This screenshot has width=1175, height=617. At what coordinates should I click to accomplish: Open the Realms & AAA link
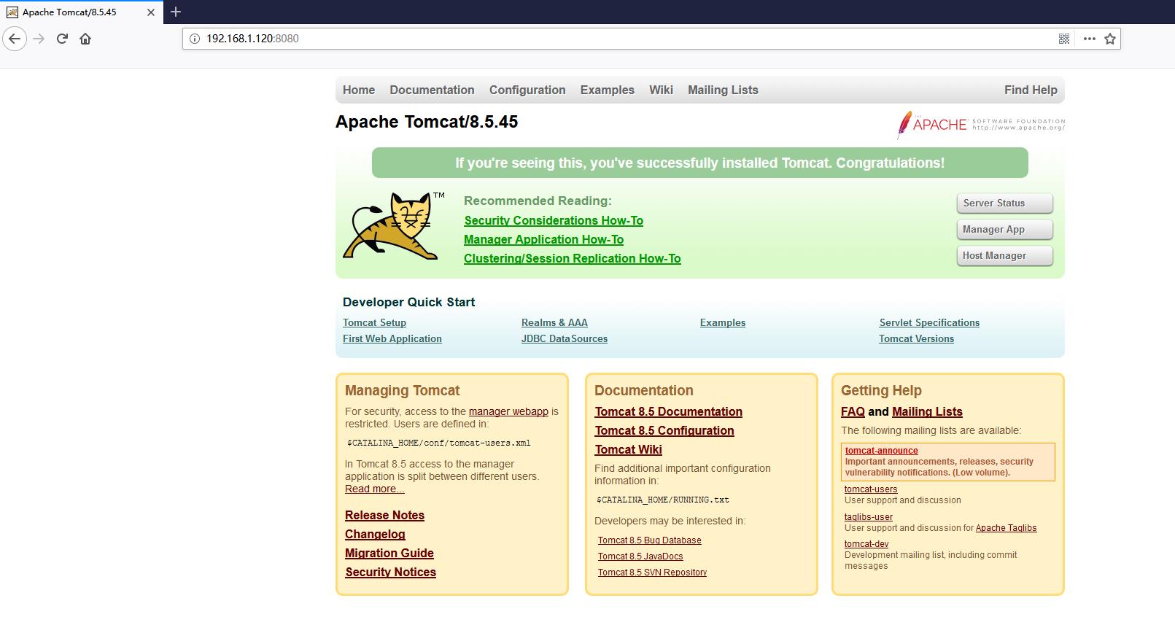point(554,322)
